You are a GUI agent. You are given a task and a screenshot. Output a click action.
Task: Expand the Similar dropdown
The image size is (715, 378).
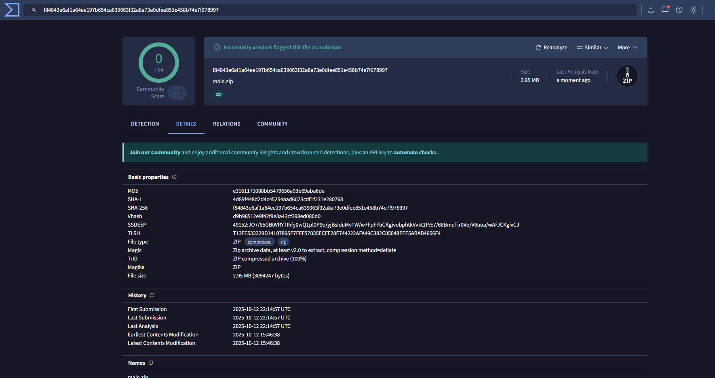593,48
